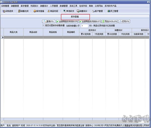Open 库存查看 from the toolbar
Screen dimensions: 151x128
pyautogui.click(x=39, y=11)
